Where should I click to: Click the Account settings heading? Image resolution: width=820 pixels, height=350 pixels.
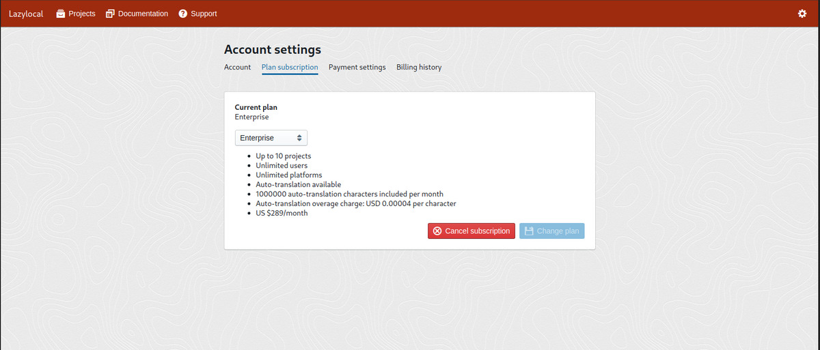pyautogui.click(x=273, y=49)
